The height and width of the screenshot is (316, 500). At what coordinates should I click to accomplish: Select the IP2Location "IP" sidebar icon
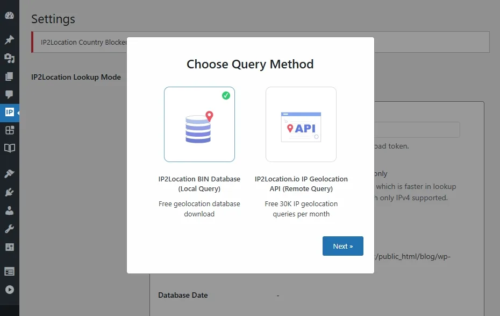point(10,113)
